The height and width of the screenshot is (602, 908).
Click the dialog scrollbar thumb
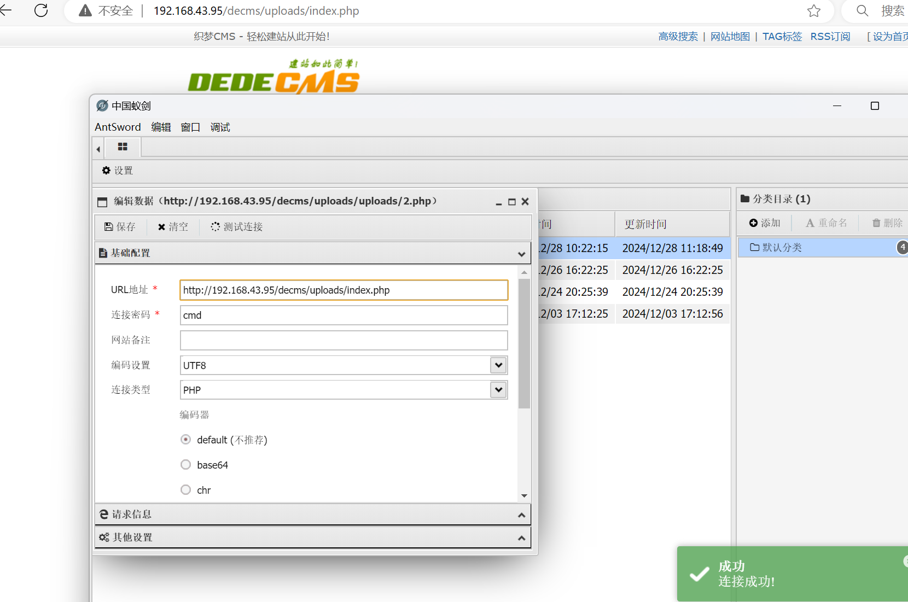(524, 343)
